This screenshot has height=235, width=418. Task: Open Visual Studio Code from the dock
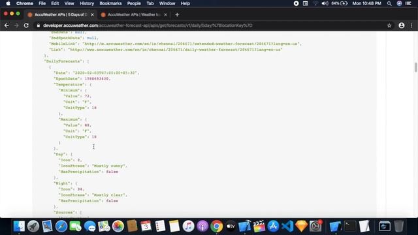[287, 227]
